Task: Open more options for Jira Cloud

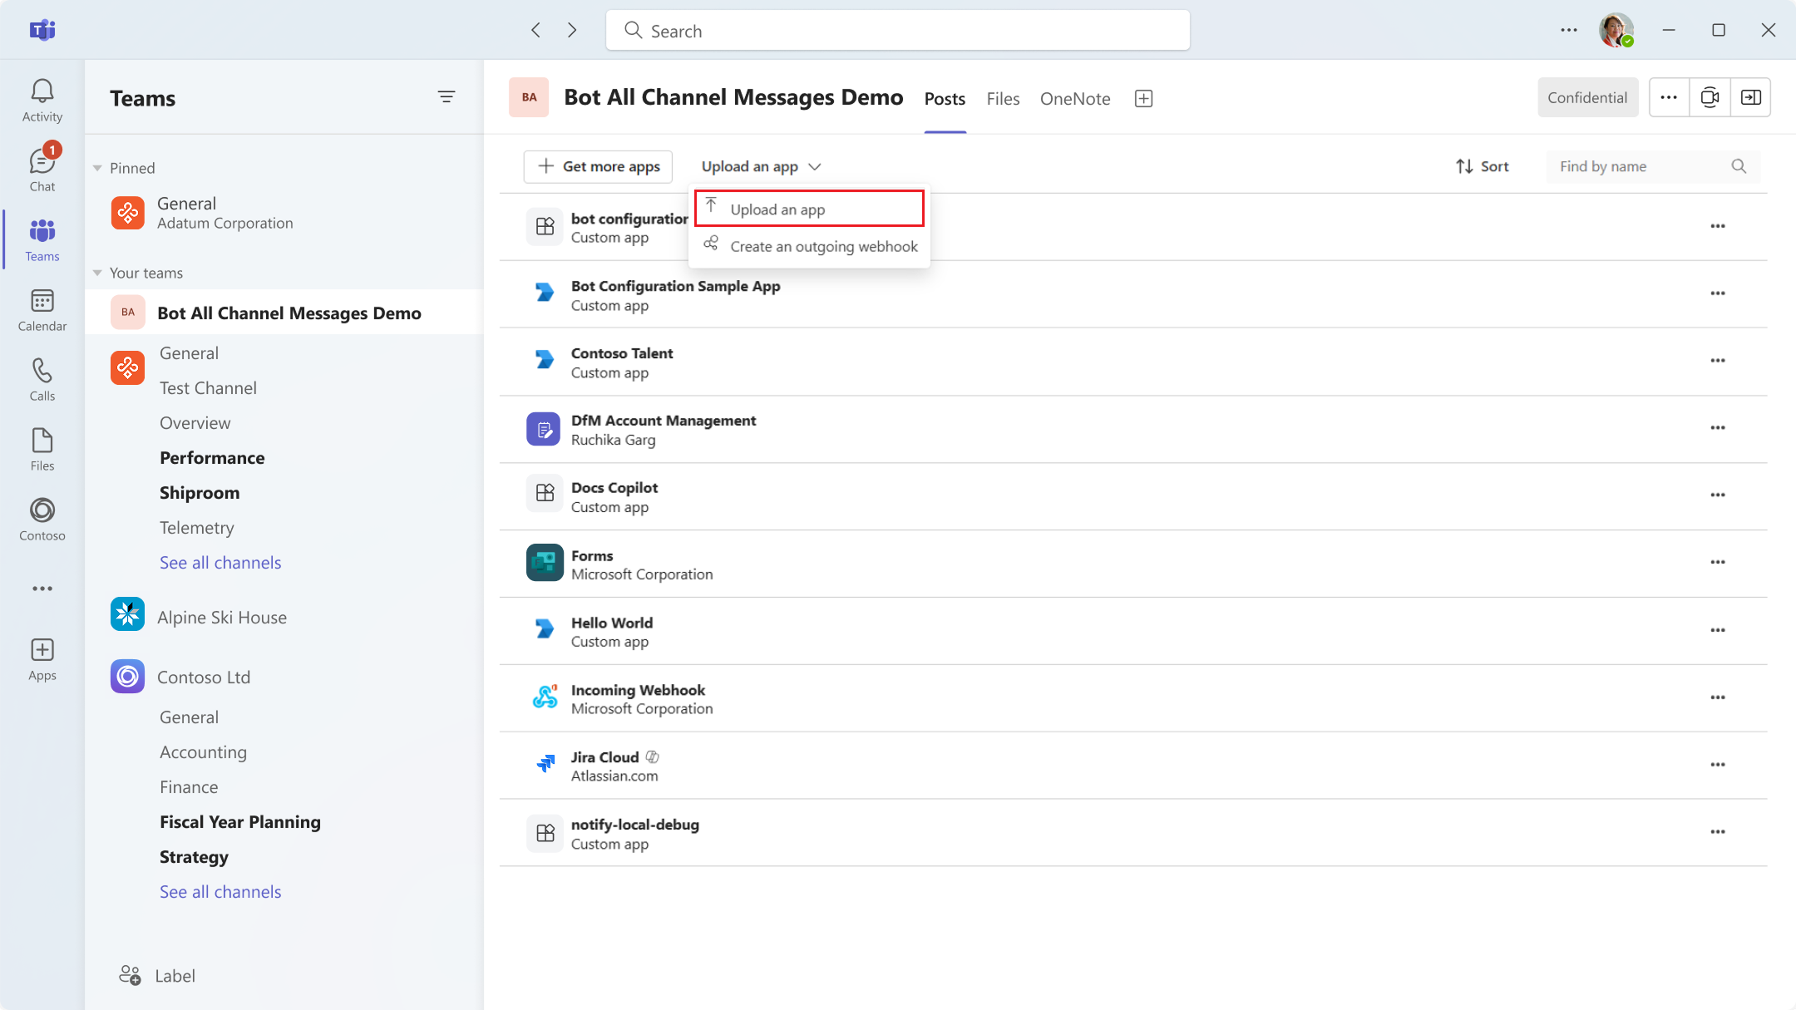Action: (x=1718, y=765)
